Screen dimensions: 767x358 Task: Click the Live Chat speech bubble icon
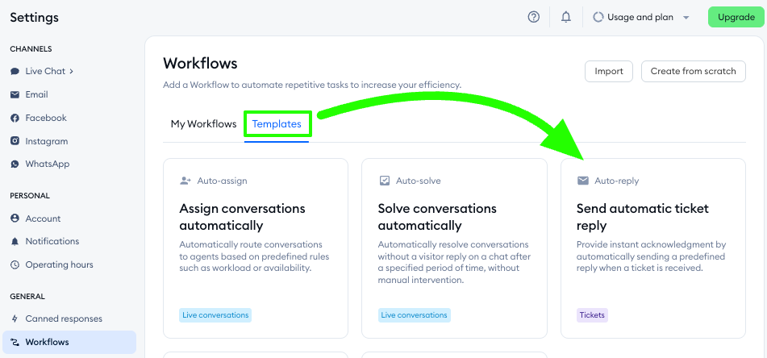point(15,71)
